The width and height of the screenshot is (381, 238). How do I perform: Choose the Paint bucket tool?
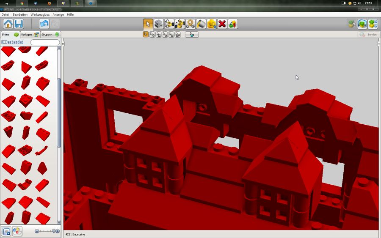(x=201, y=24)
